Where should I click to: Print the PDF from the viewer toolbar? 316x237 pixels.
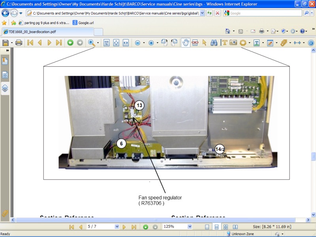[x=19, y=43]
